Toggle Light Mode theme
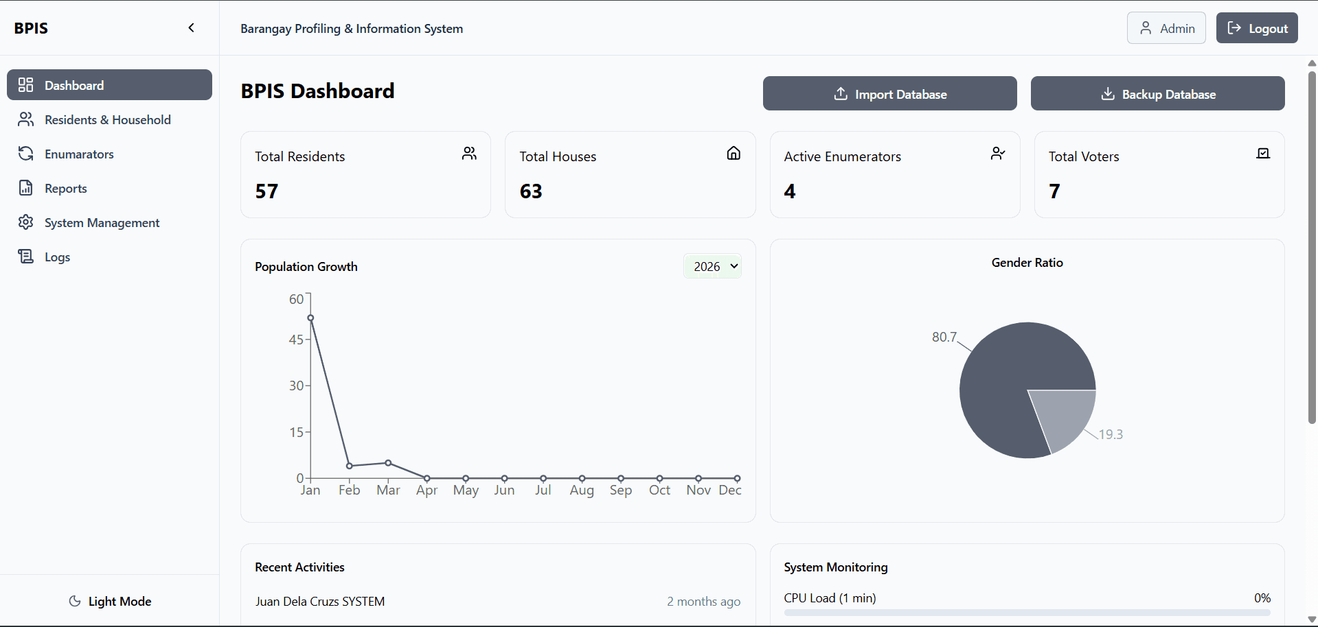The height and width of the screenshot is (627, 1318). tap(110, 601)
